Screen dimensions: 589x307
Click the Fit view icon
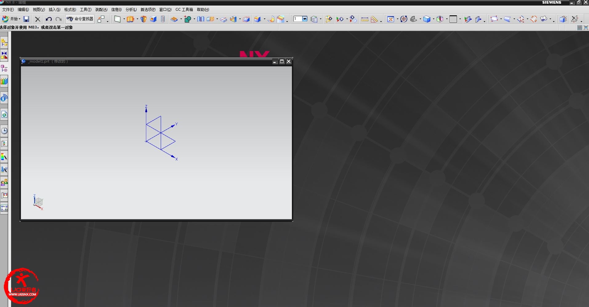391,19
